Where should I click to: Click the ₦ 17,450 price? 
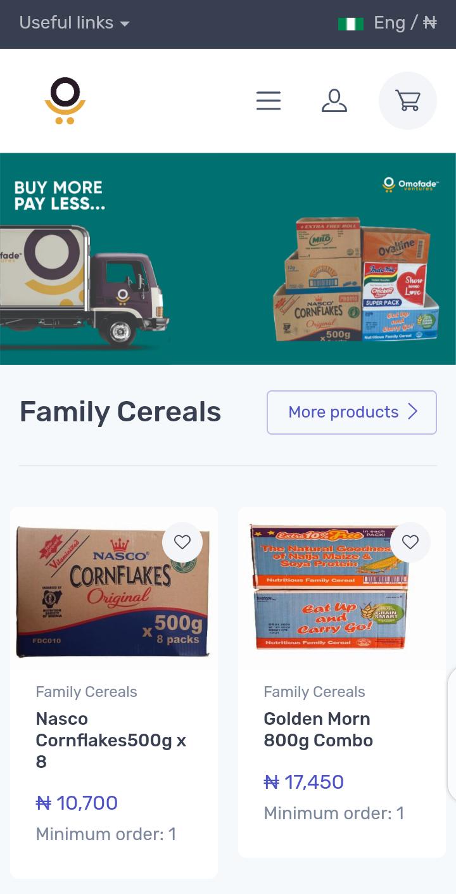[303, 782]
